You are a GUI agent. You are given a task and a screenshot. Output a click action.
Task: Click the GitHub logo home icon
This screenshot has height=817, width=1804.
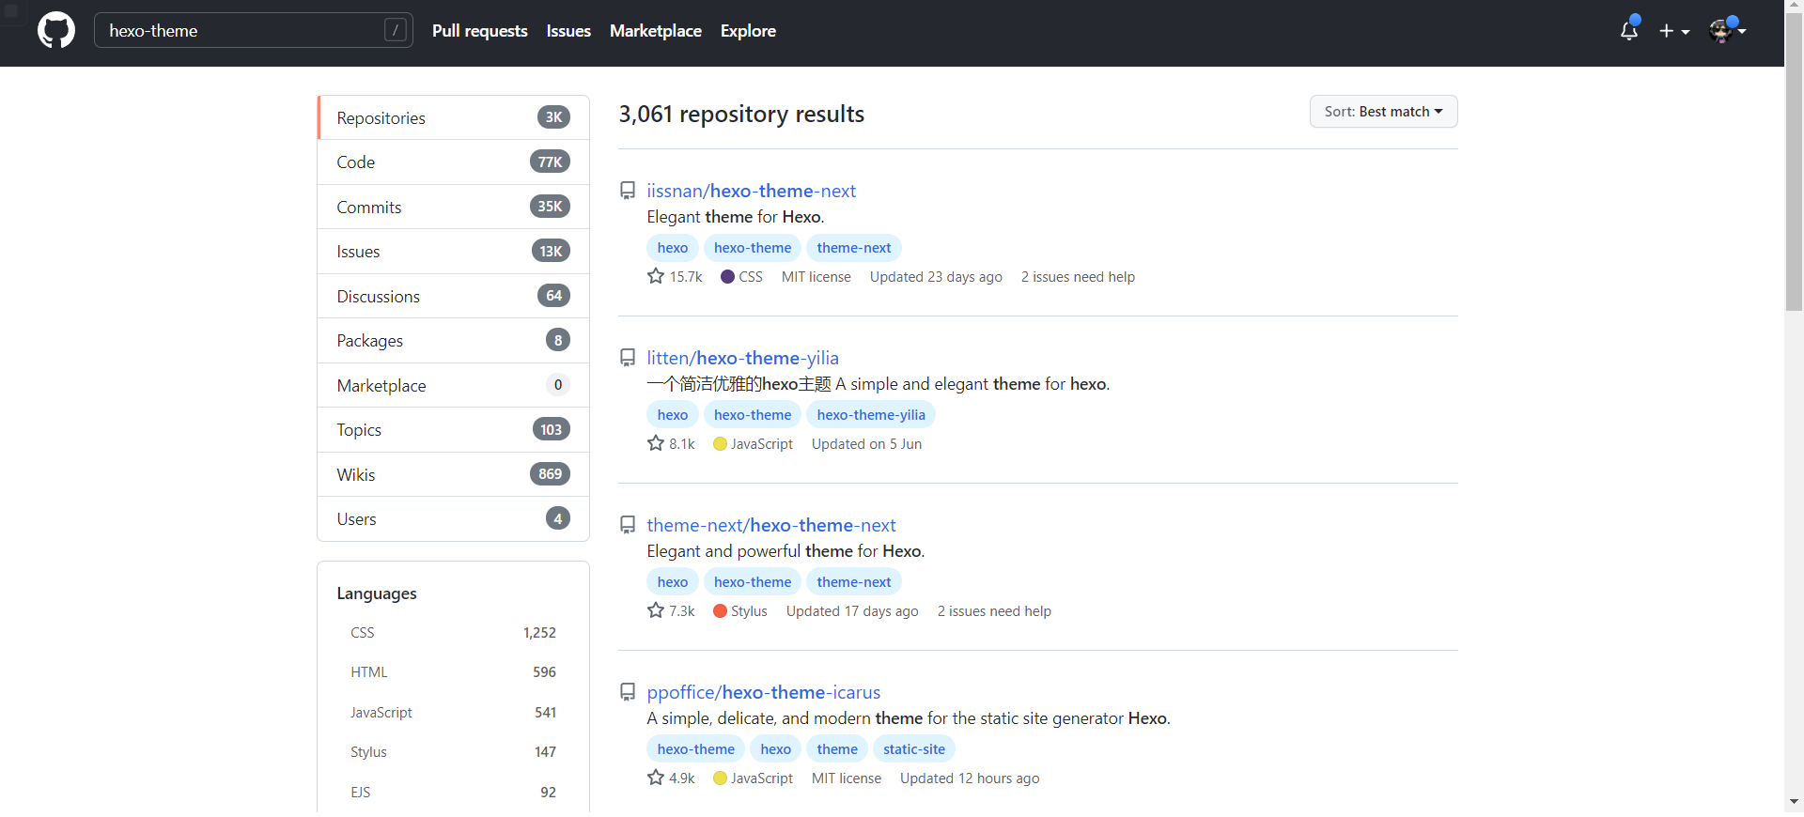coord(56,31)
